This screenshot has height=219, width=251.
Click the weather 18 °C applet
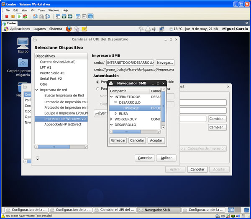[176, 29]
